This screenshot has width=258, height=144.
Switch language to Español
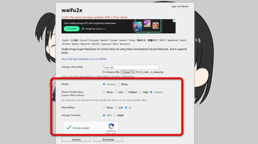pyautogui.click(x=104, y=40)
